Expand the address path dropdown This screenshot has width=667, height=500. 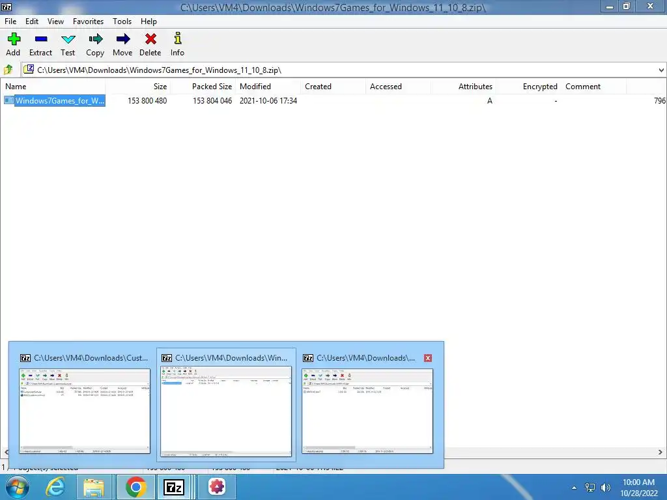(x=661, y=70)
